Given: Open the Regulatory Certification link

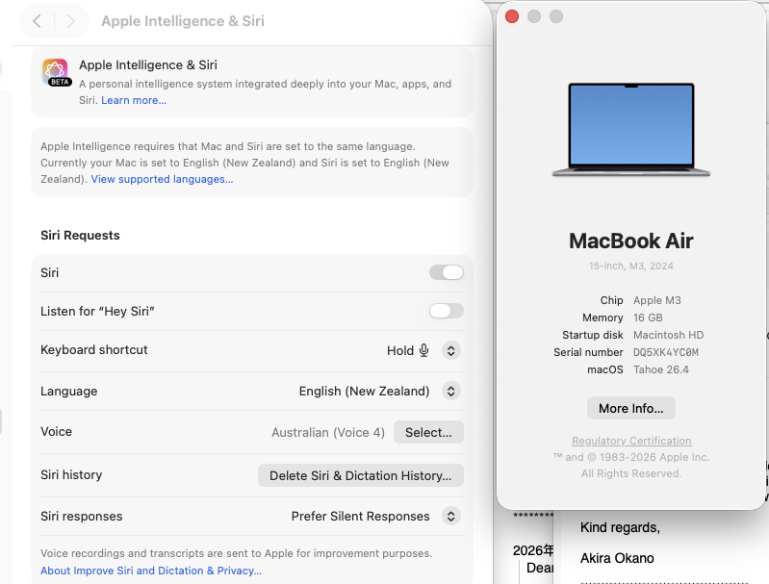Looking at the screenshot, I should coord(631,441).
